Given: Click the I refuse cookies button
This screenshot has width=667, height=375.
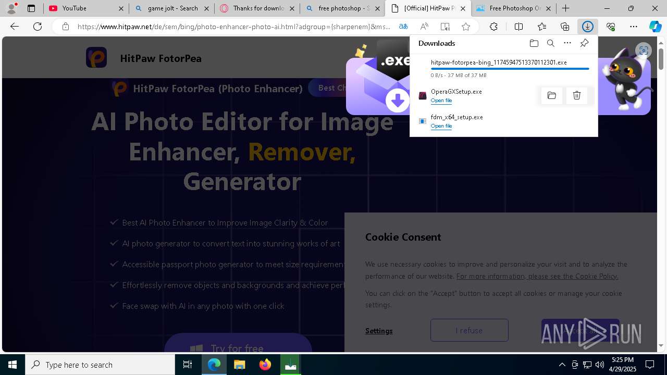Looking at the screenshot, I should (469, 330).
